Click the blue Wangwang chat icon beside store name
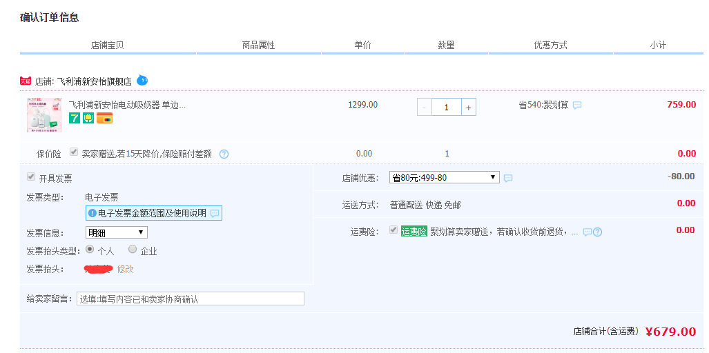709x353 pixels. point(142,80)
